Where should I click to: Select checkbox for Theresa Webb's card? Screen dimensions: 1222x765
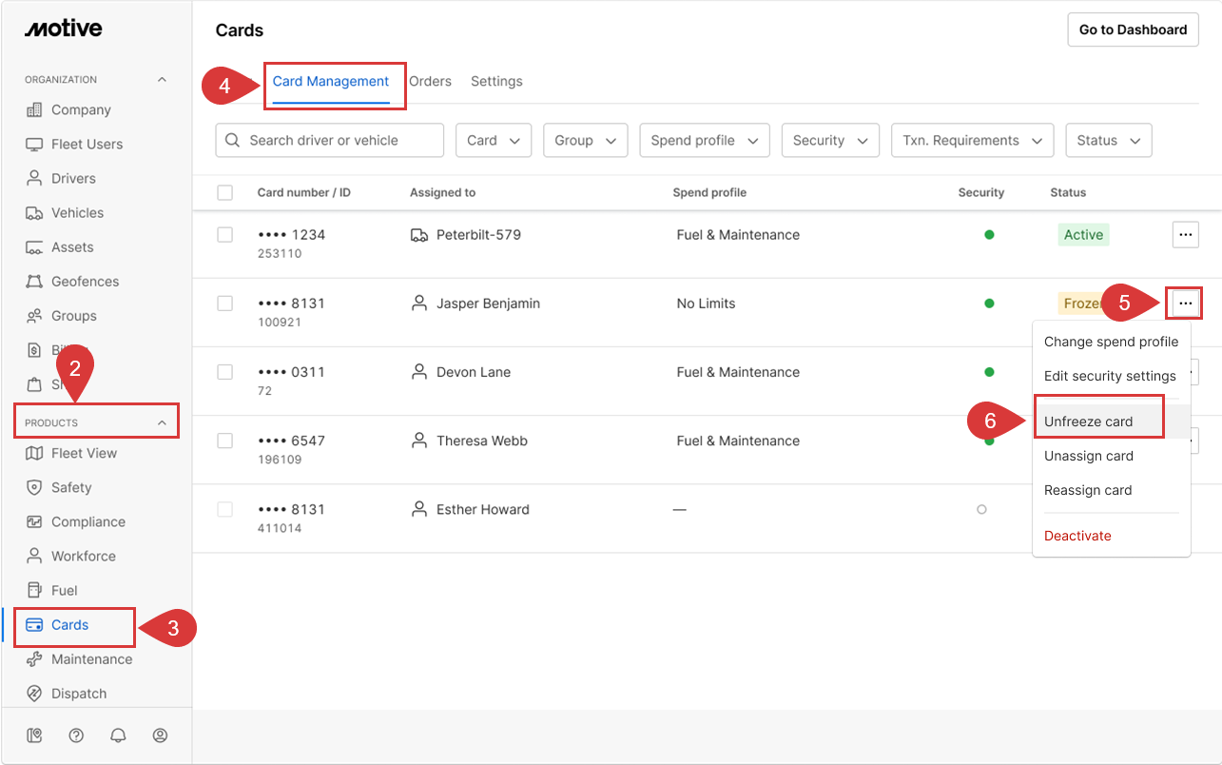[x=224, y=441]
